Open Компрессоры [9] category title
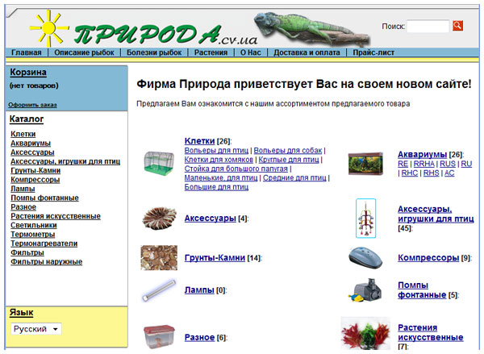Viewport: 484px width, 354px height. coord(428,258)
